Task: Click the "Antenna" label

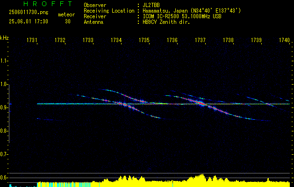Action: (x=93, y=22)
